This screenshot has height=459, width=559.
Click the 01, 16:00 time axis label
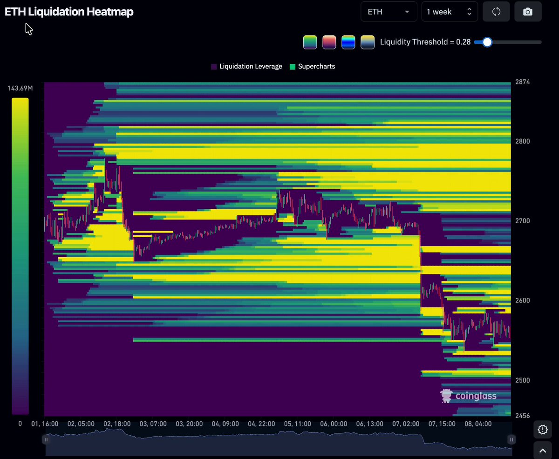[x=45, y=424]
